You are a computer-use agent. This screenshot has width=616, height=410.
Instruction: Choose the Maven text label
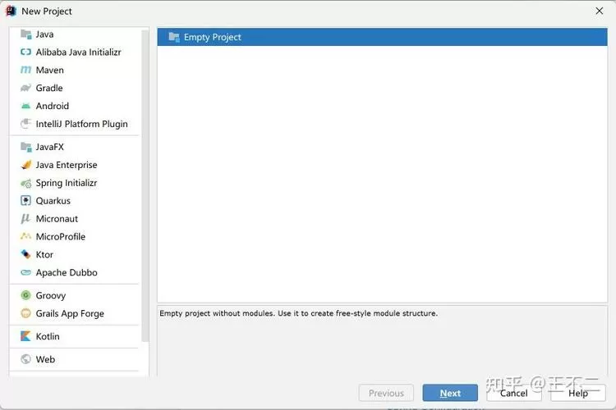[50, 71]
